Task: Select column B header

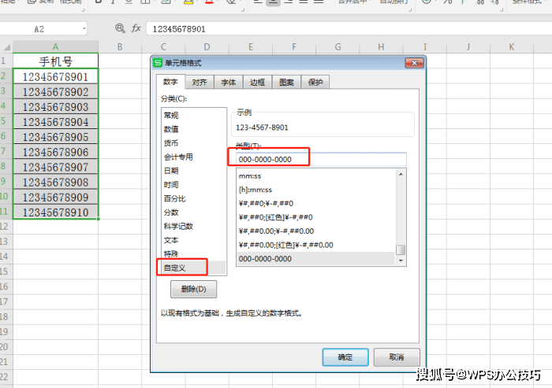Action: [x=119, y=47]
